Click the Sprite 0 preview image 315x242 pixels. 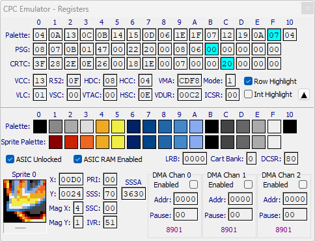pos(25,201)
